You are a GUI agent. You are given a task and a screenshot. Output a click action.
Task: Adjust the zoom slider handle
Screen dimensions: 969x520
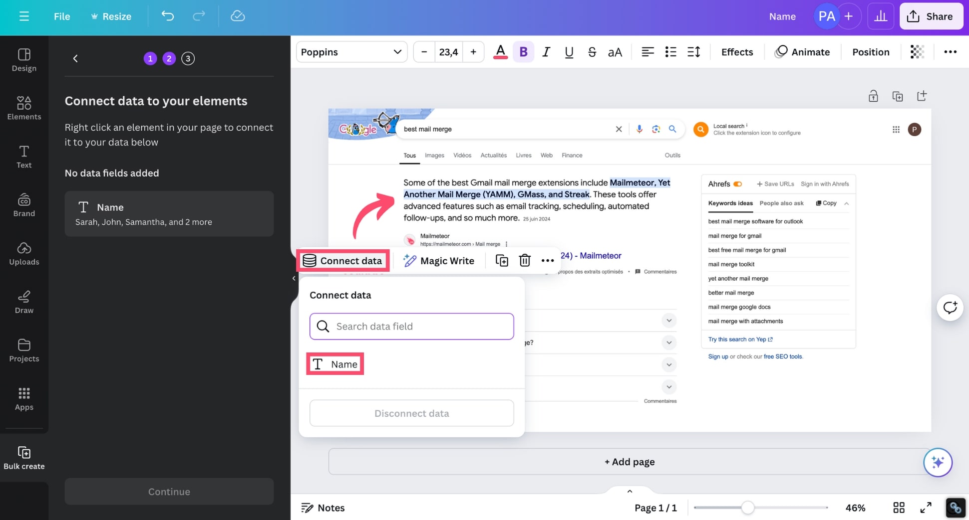coord(747,508)
